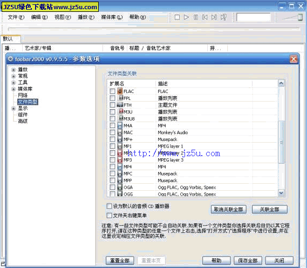Click the Random playback toolbar icon

pos(223,17)
